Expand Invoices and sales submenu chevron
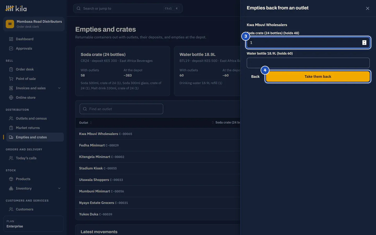376x235 pixels. 59,88
